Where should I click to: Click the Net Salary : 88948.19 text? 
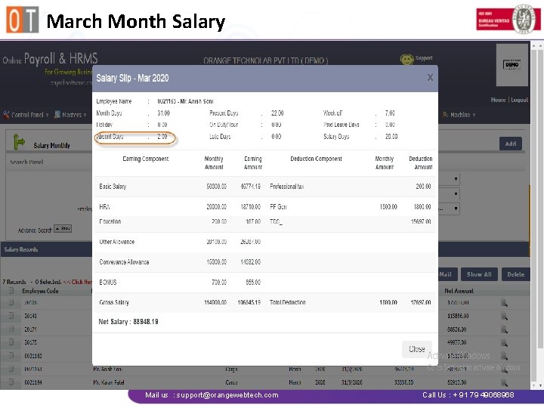(x=128, y=322)
